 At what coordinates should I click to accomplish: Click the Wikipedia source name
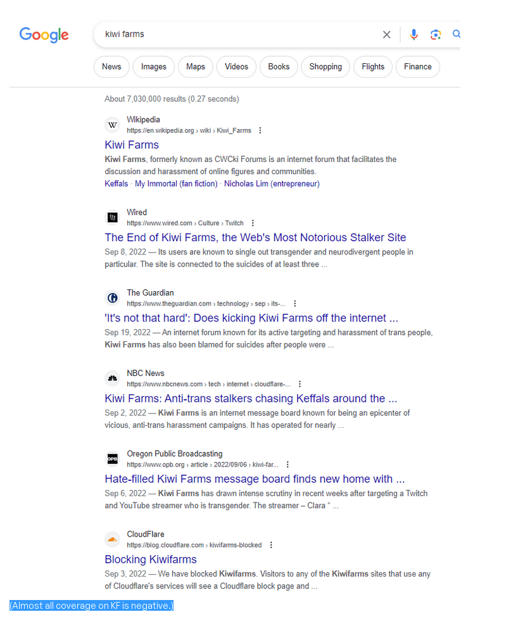[x=143, y=120]
